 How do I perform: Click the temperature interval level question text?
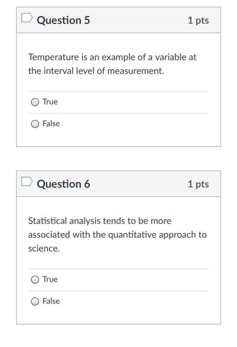point(112,64)
